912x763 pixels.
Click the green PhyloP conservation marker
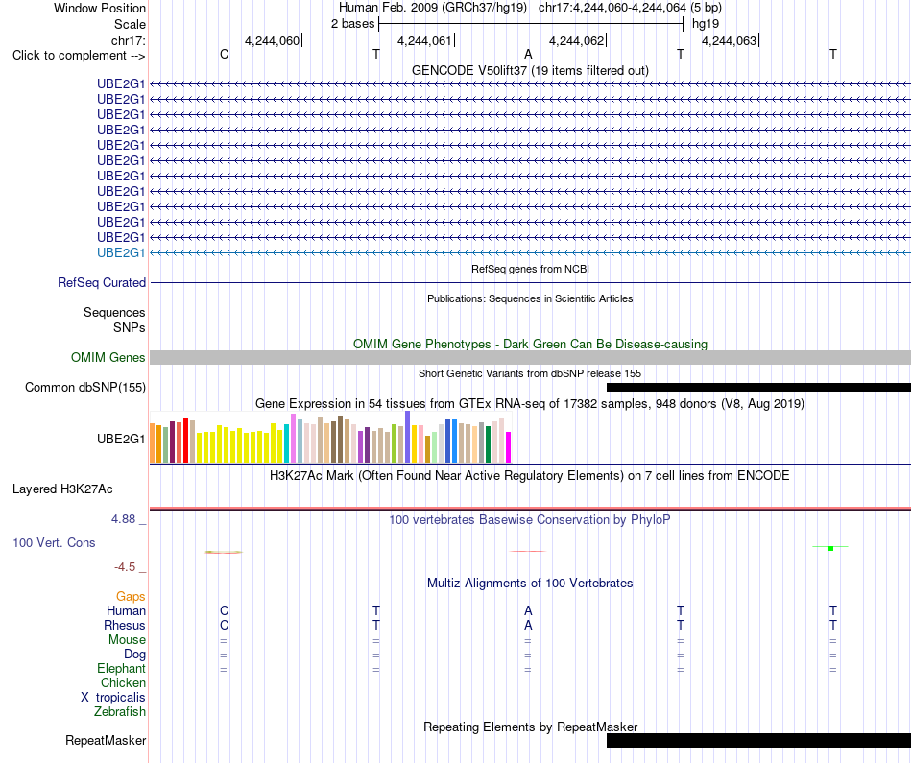(830, 548)
